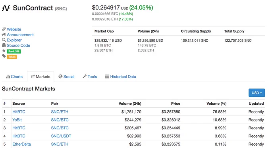Image resolution: width=270 pixels, height=148 pixels.
Task: Click the 0.00027018 ETH price line
Action: 112,19
